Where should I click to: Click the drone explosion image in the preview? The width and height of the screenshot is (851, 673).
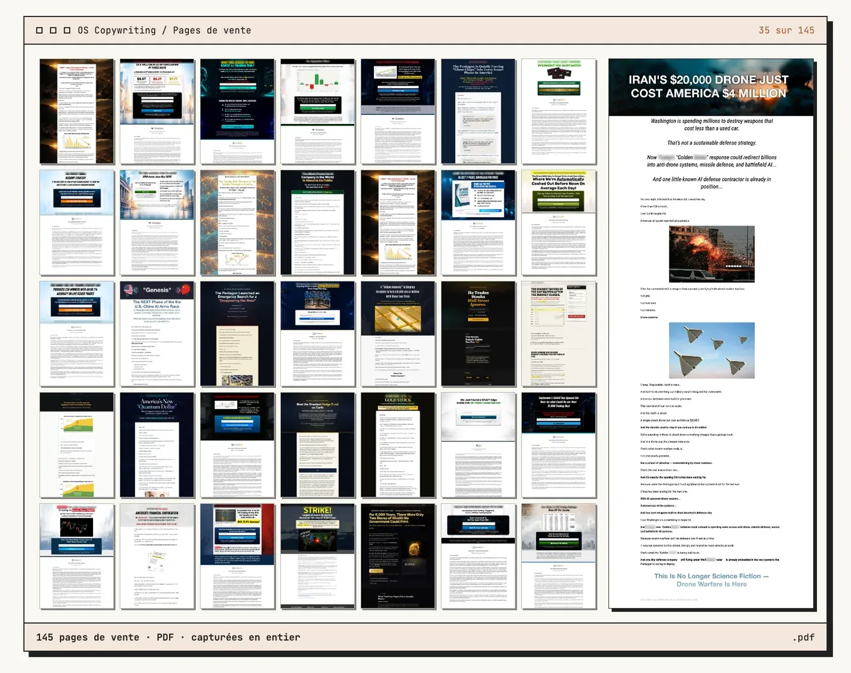pyautogui.click(x=712, y=254)
